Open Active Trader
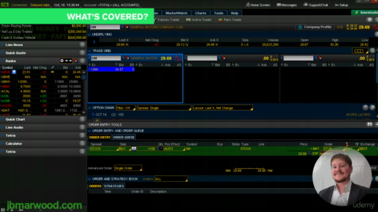Image resolution: width=378 pixels, height=212 pixels. 199,19
